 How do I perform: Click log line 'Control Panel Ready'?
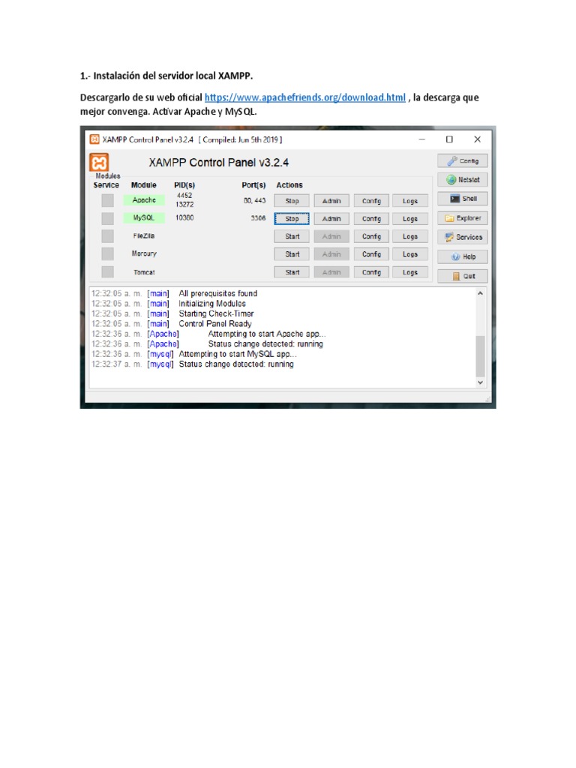pos(215,324)
